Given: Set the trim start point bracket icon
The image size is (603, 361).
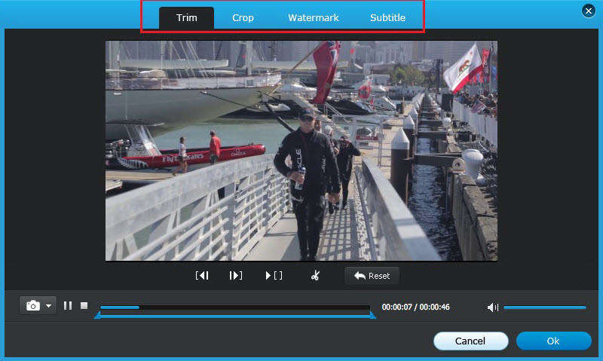Looking at the screenshot, I should tap(202, 276).
